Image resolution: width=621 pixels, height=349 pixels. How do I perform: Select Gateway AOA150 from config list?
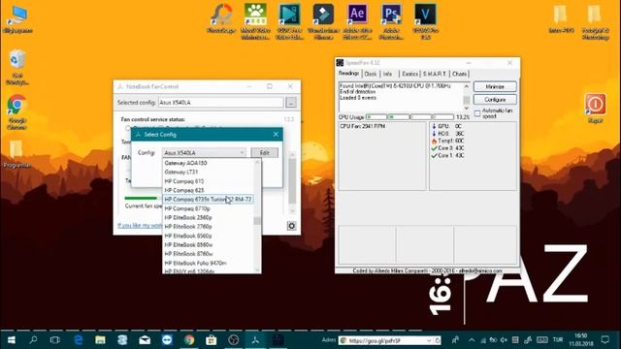pyautogui.click(x=209, y=163)
